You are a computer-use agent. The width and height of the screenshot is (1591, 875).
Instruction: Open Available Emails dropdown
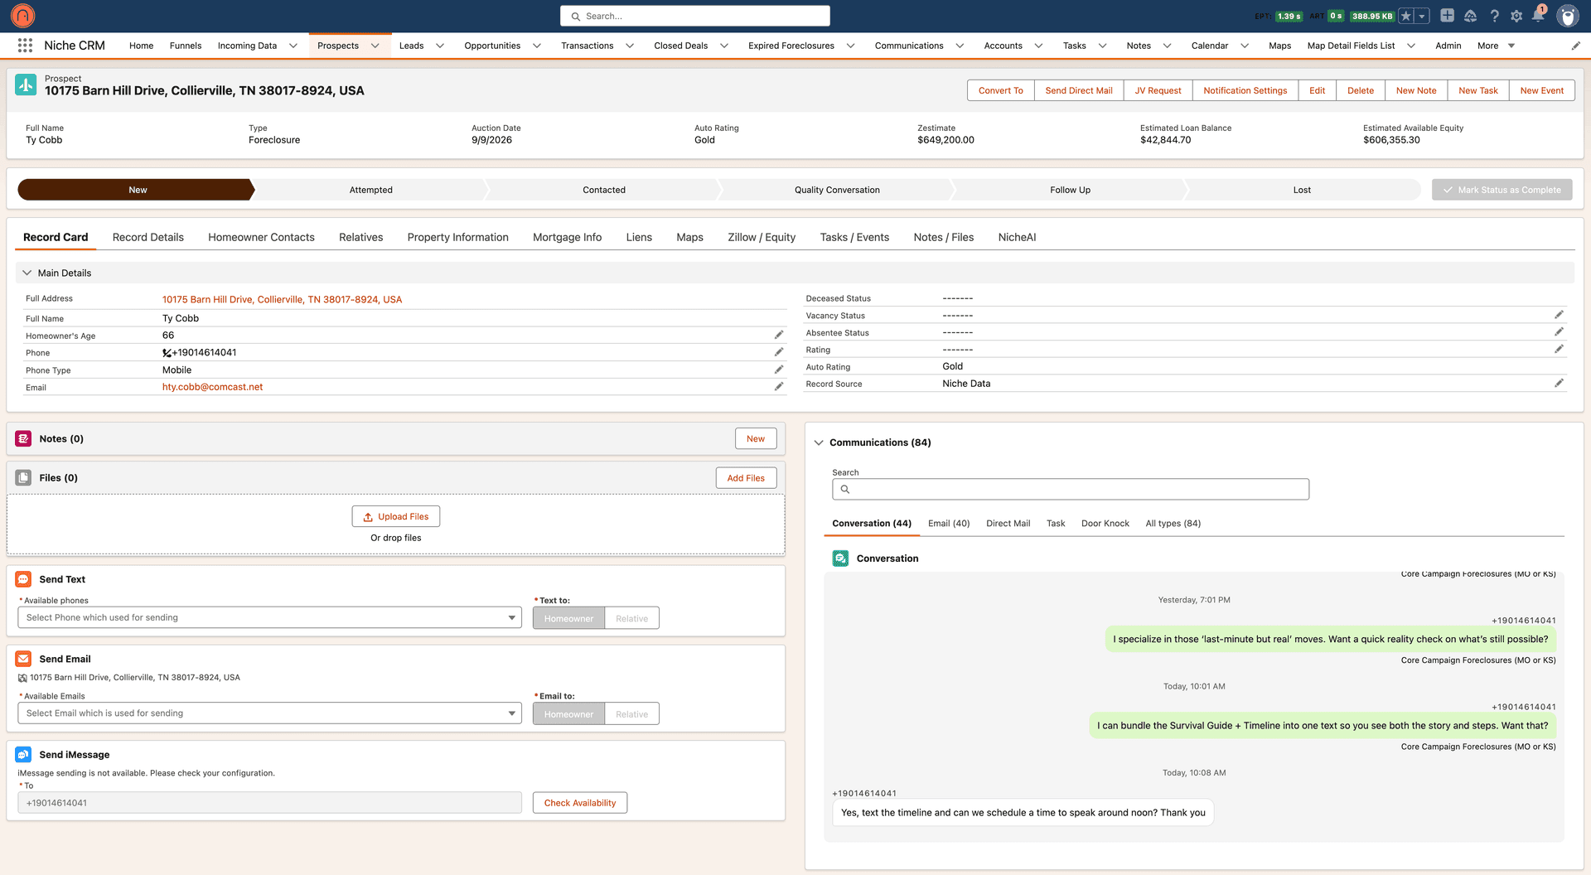click(x=269, y=713)
